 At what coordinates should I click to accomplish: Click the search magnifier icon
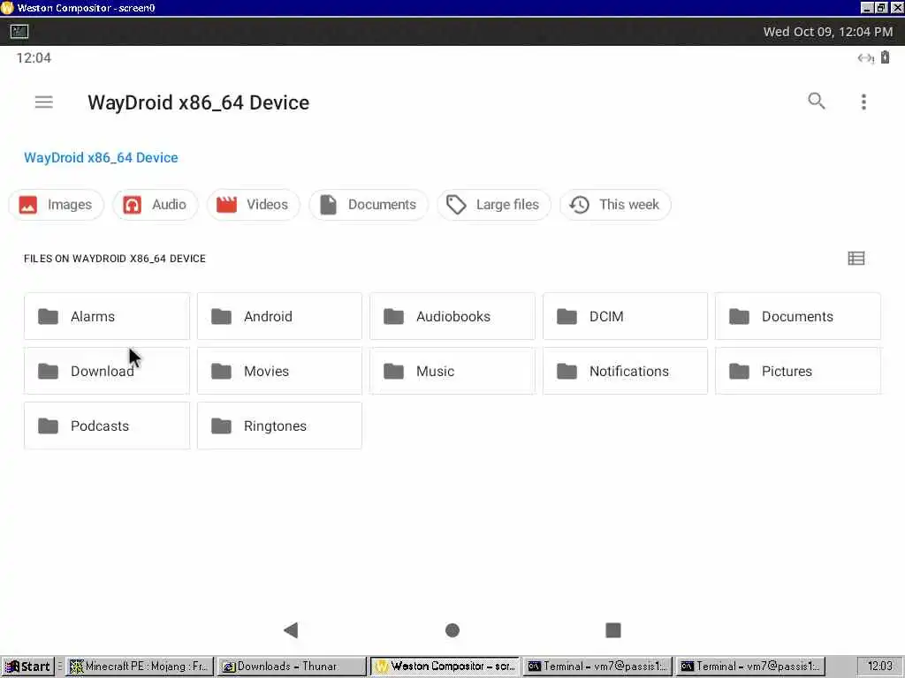point(816,101)
